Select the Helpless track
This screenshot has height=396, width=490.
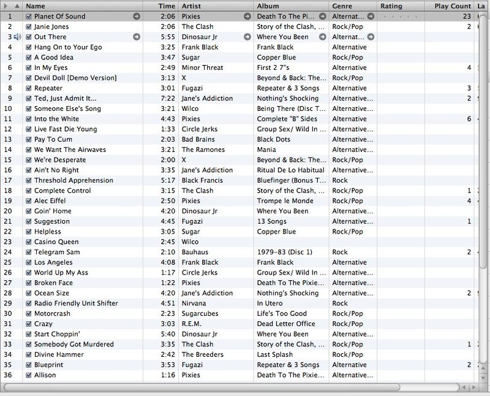coord(48,232)
